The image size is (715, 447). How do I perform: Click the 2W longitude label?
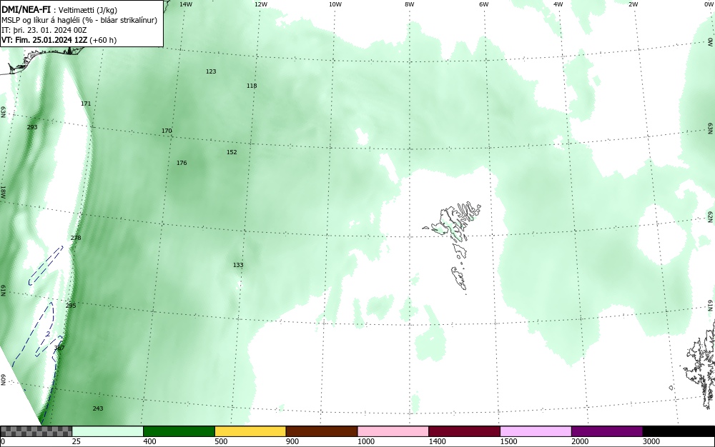point(633,4)
